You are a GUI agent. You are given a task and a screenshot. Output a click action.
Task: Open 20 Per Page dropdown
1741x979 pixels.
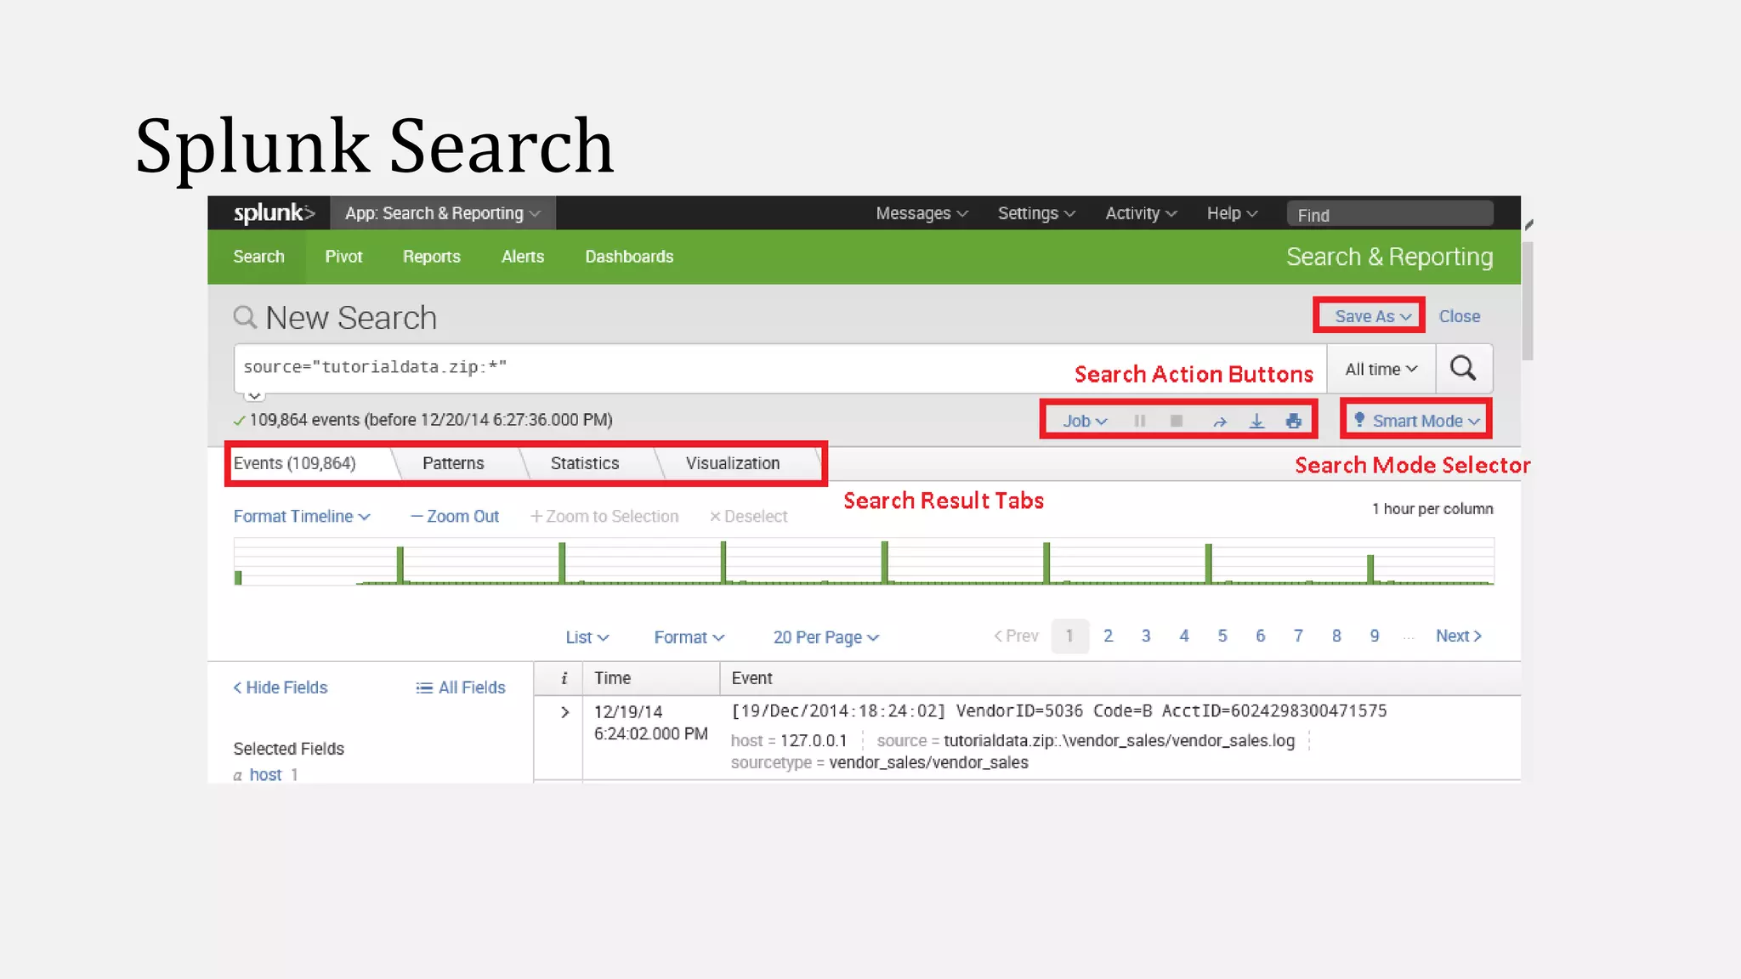pos(825,637)
